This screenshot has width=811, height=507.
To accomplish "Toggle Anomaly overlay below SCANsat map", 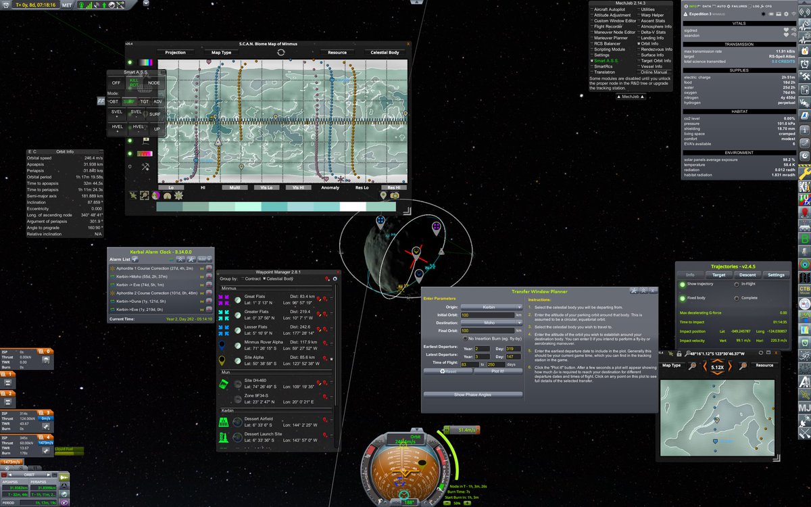I will [x=330, y=187].
